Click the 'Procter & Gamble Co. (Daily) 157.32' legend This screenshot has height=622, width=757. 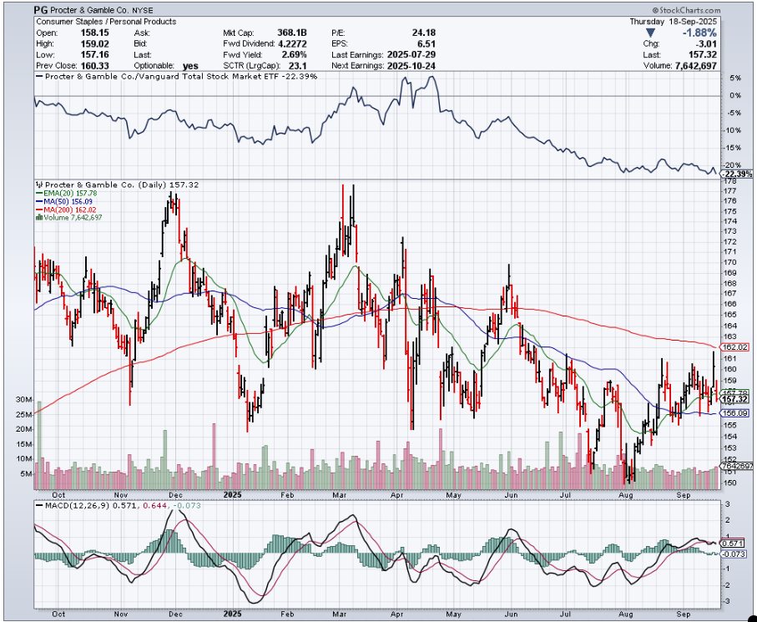[x=122, y=185]
